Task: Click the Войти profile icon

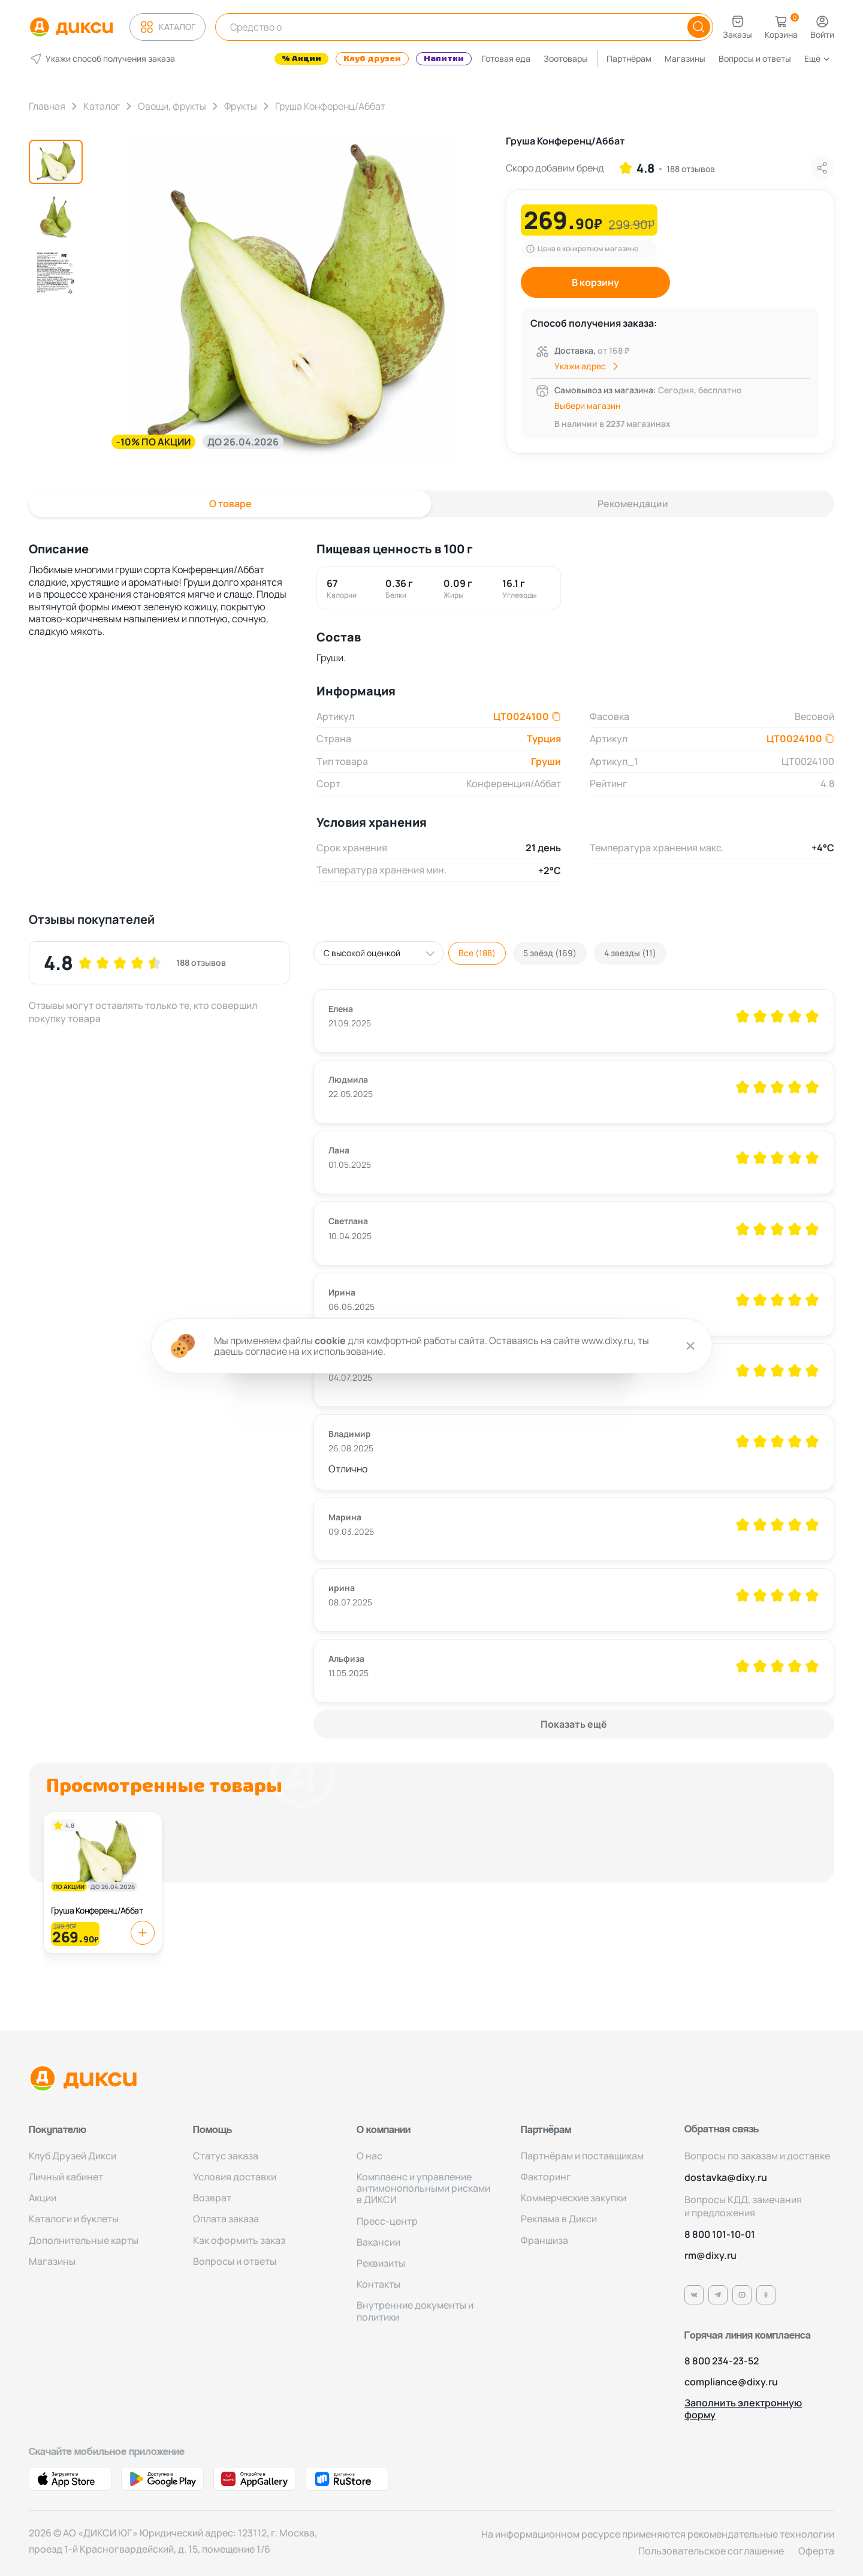Action: pyautogui.click(x=822, y=26)
